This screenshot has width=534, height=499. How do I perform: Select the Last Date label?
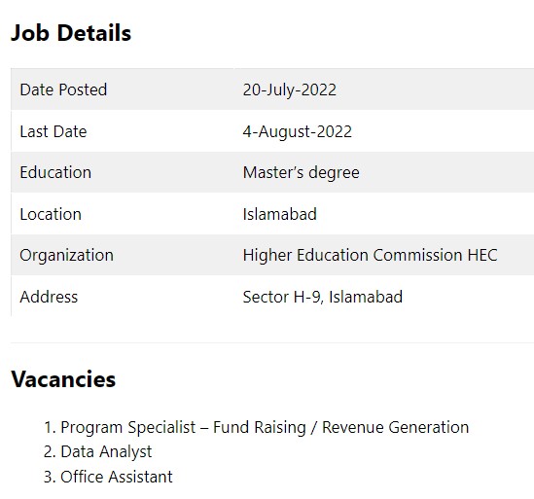click(53, 131)
